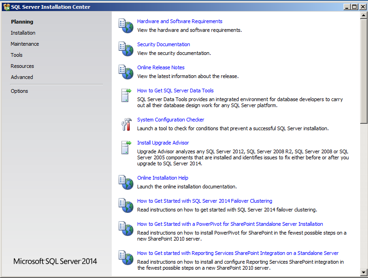The image size is (368, 278).
Task: Click the System Configuration Checker tools icon
Action: (x=126, y=124)
